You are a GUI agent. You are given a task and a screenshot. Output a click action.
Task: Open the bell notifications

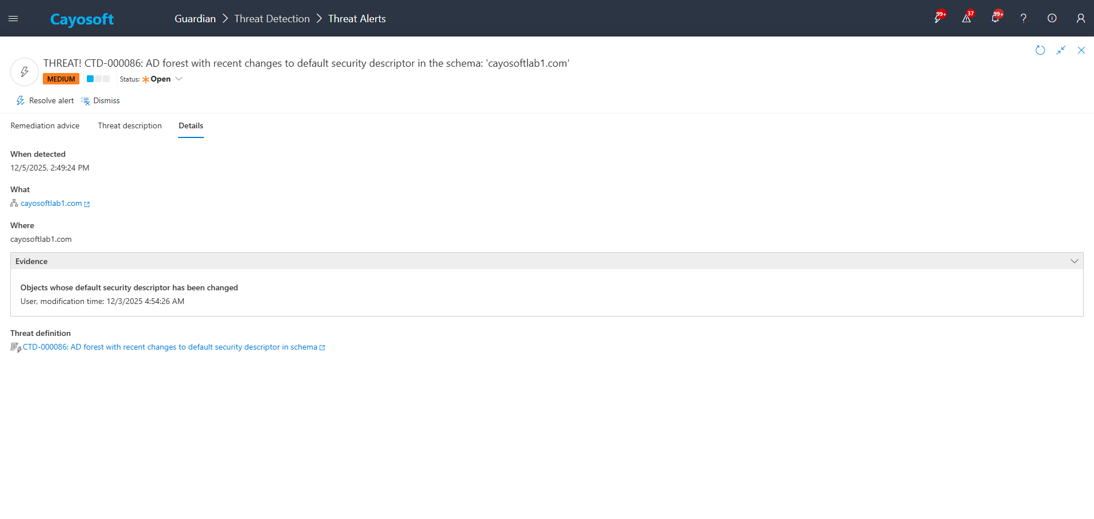995,18
